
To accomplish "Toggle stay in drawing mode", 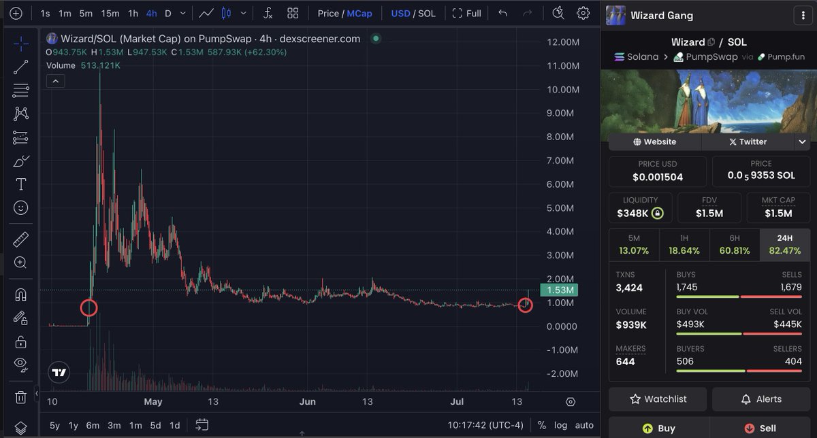I will [21, 318].
